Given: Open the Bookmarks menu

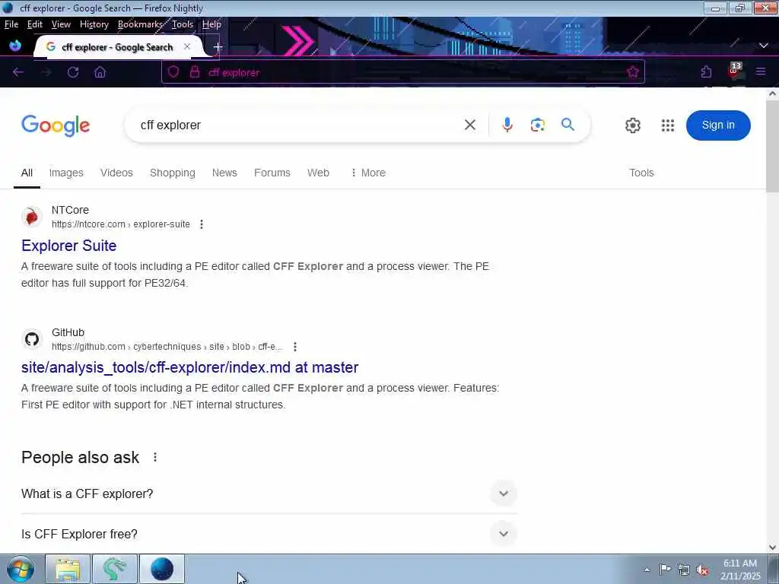Looking at the screenshot, I should [x=140, y=24].
